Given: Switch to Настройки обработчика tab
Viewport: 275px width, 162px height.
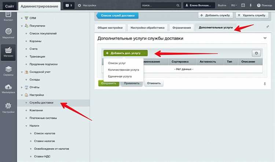Looking at the screenshot, I should pyautogui.click(x=147, y=28).
